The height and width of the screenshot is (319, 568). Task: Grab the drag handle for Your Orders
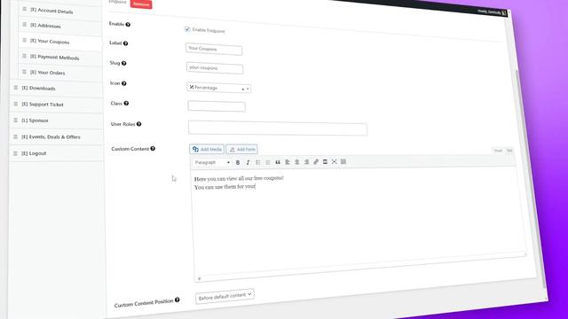[25, 72]
